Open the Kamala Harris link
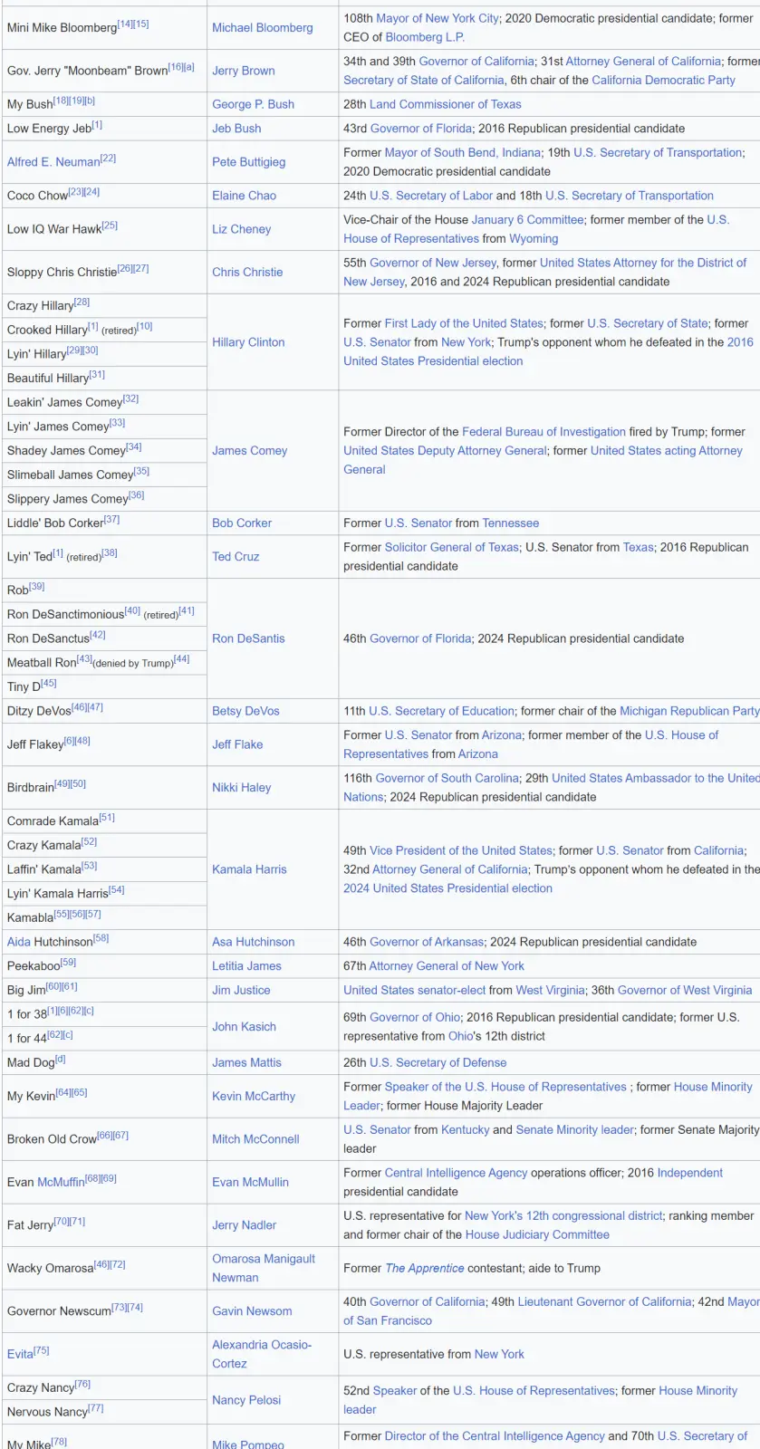 tap(249, 869)
